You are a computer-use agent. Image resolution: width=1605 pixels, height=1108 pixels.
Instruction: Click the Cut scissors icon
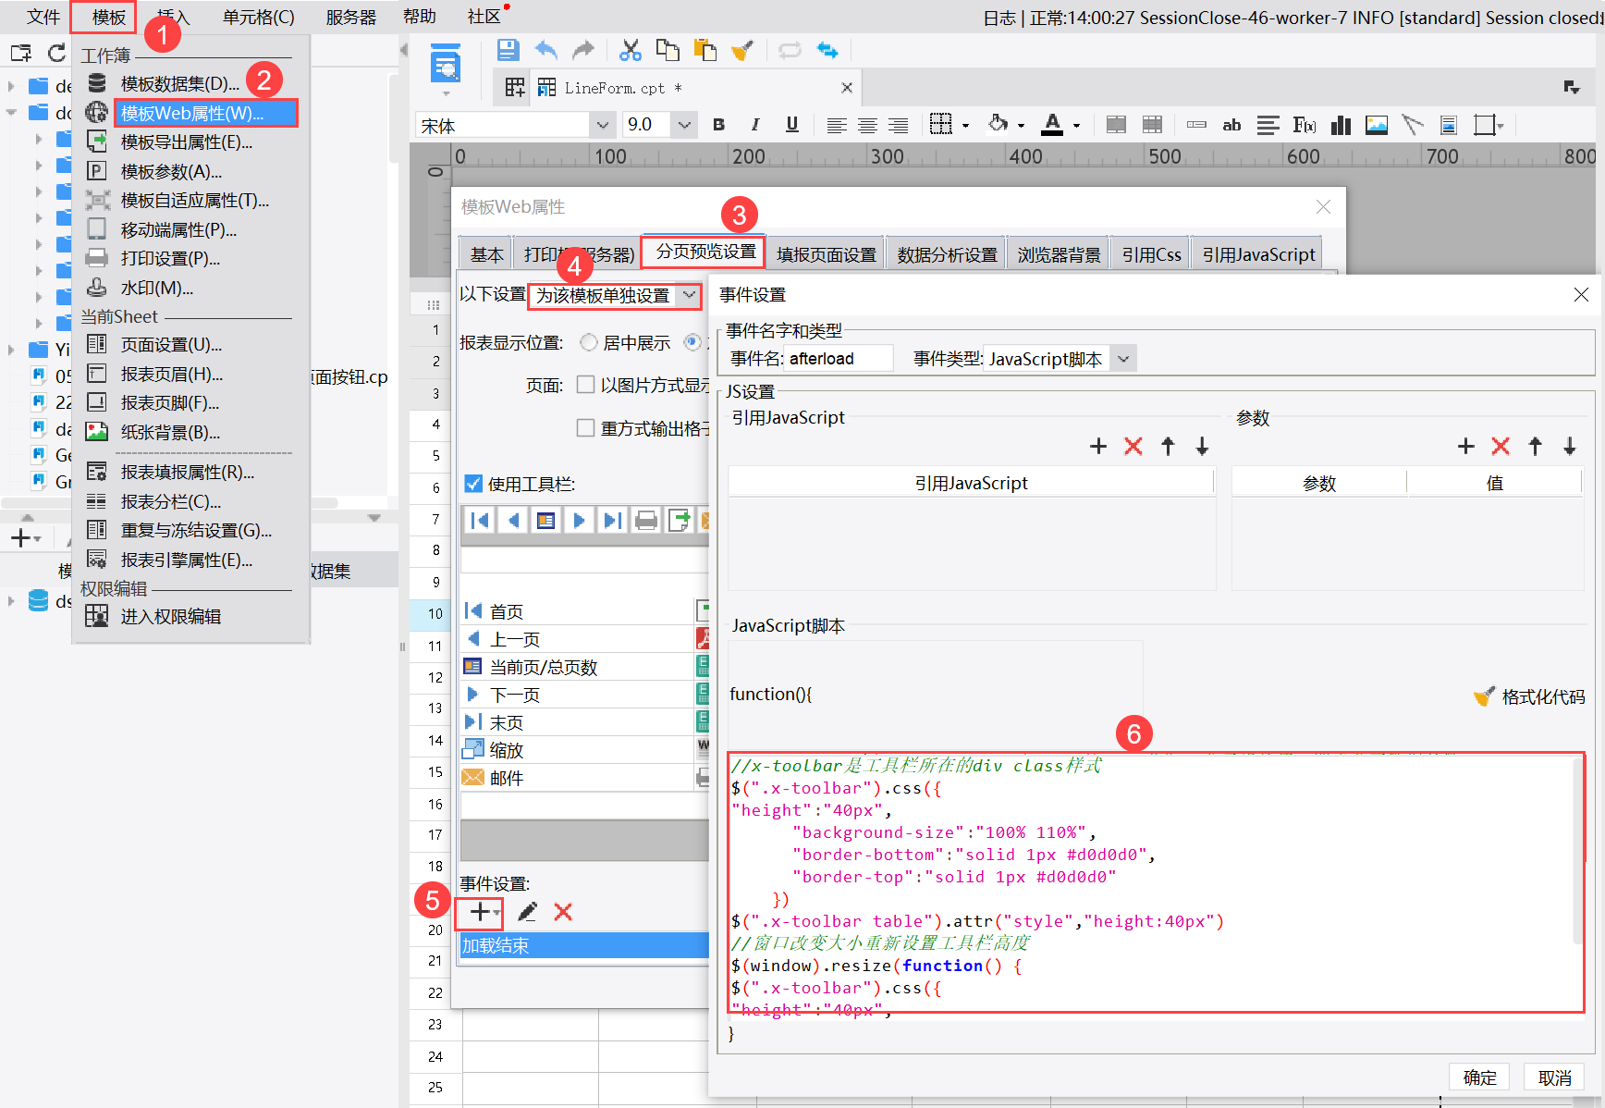click(631, 50)
